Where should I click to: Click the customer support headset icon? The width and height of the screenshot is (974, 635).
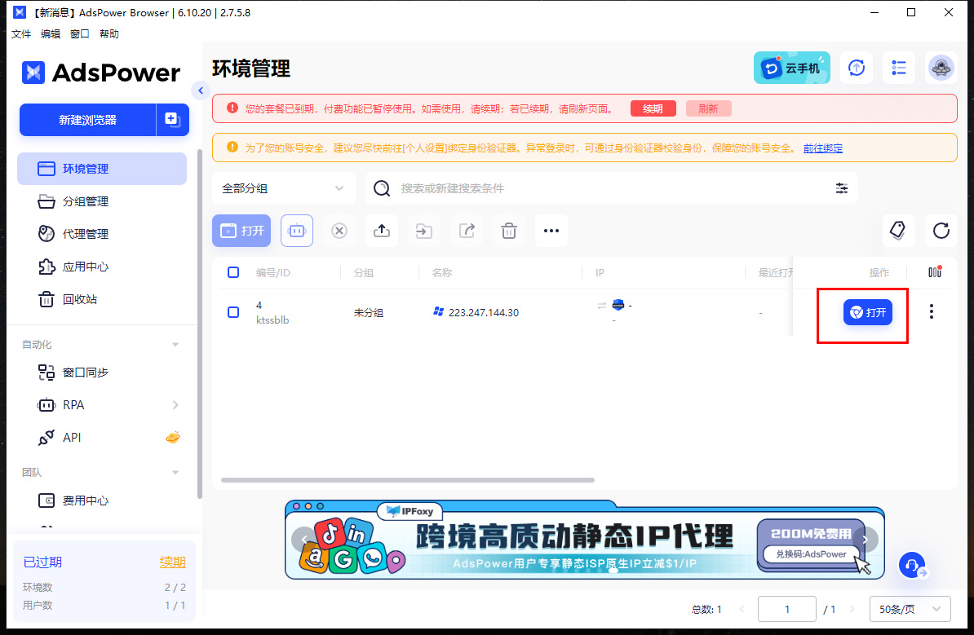point(912,565)
